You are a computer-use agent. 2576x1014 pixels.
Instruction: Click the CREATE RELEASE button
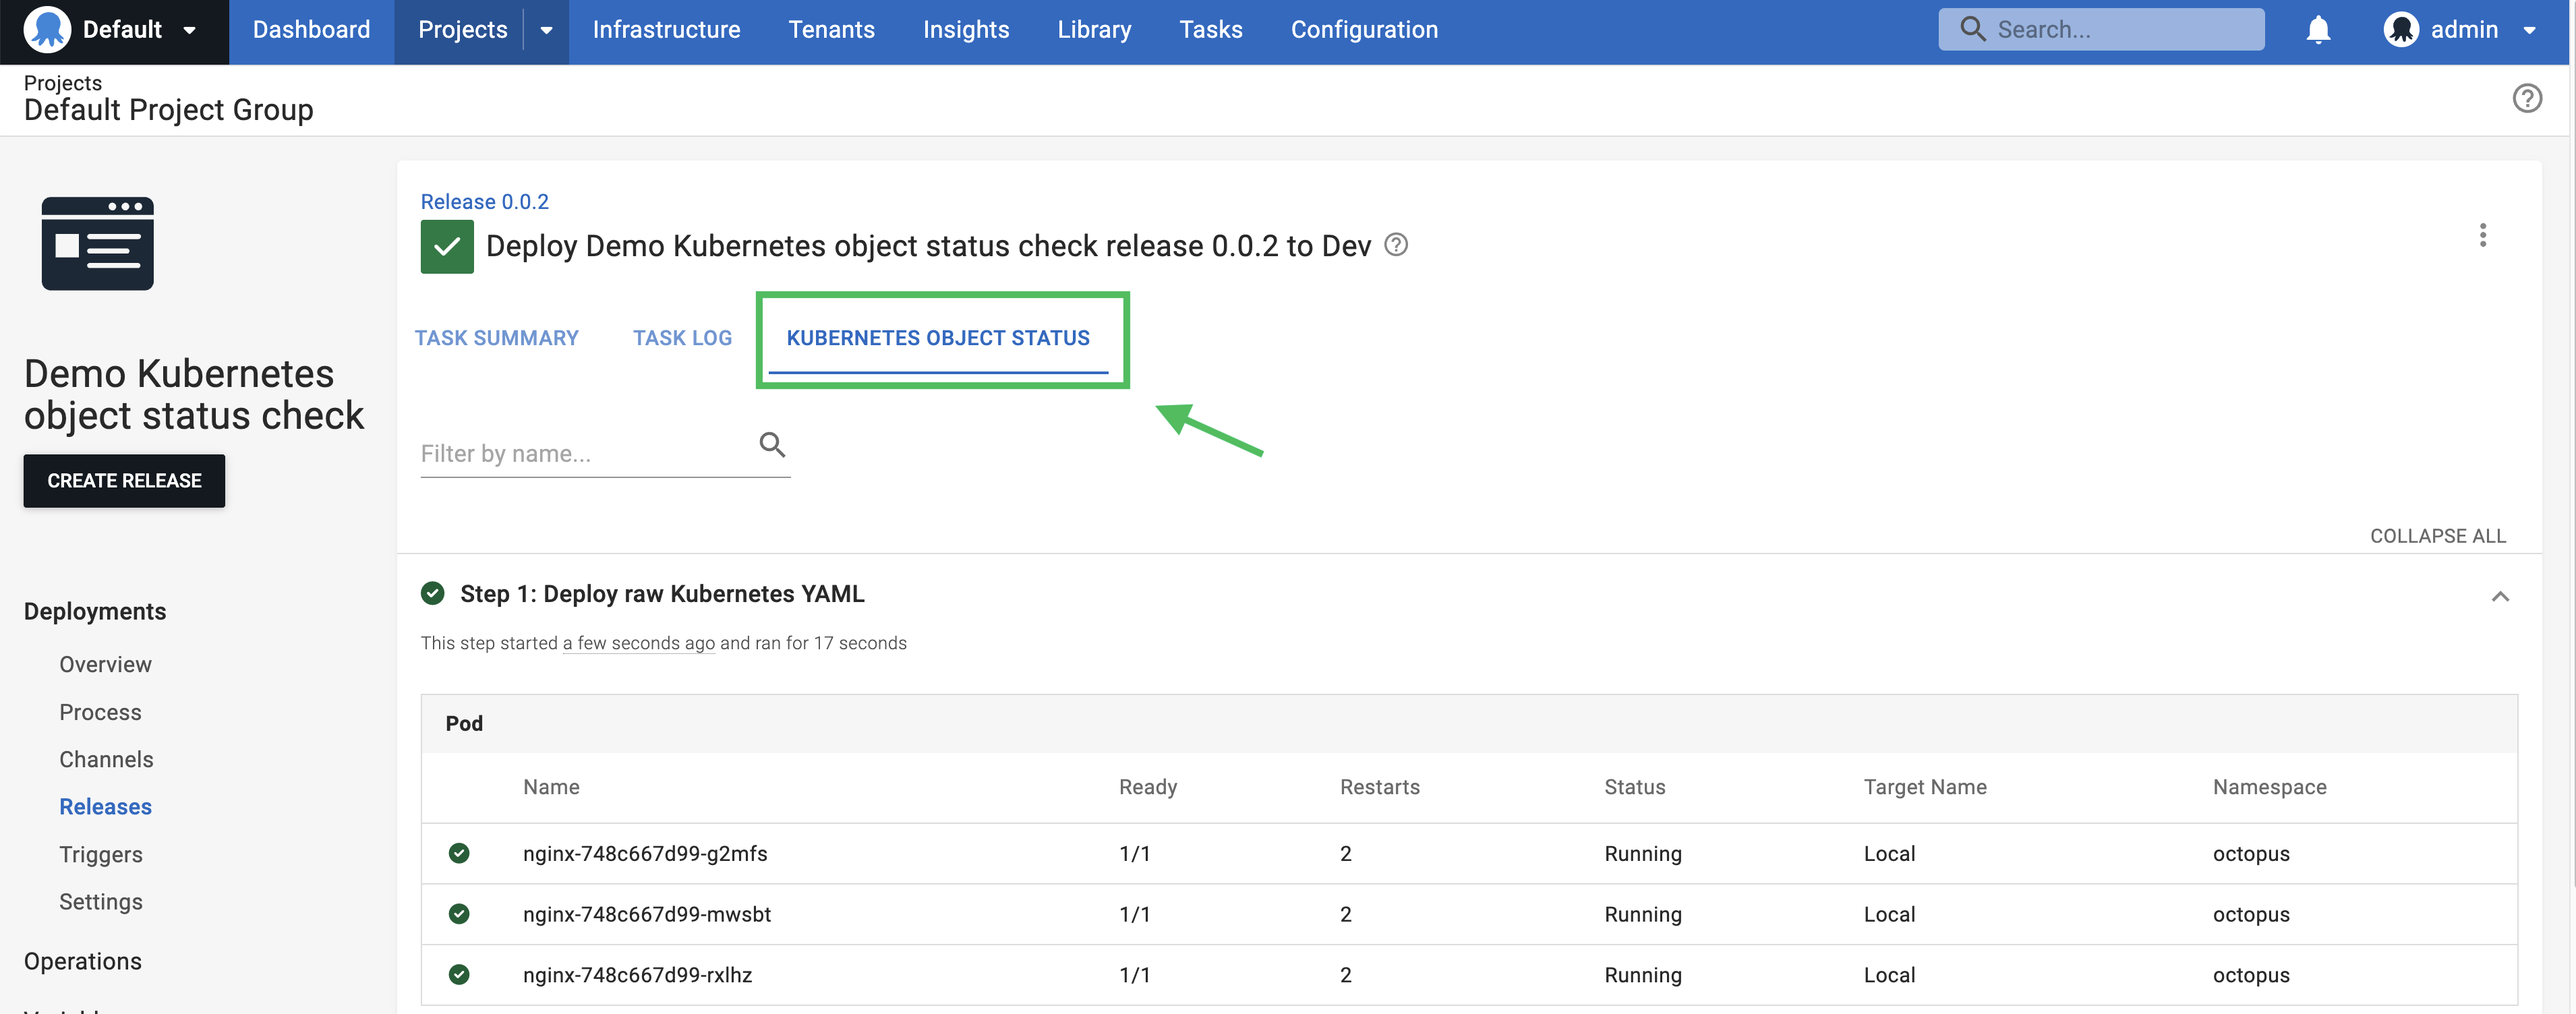click(123, 480)
